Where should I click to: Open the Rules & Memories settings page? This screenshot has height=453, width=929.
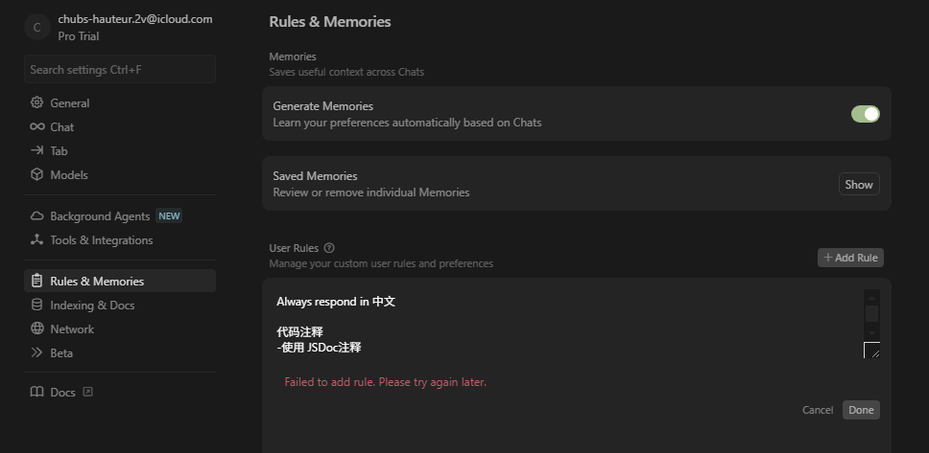96,282
